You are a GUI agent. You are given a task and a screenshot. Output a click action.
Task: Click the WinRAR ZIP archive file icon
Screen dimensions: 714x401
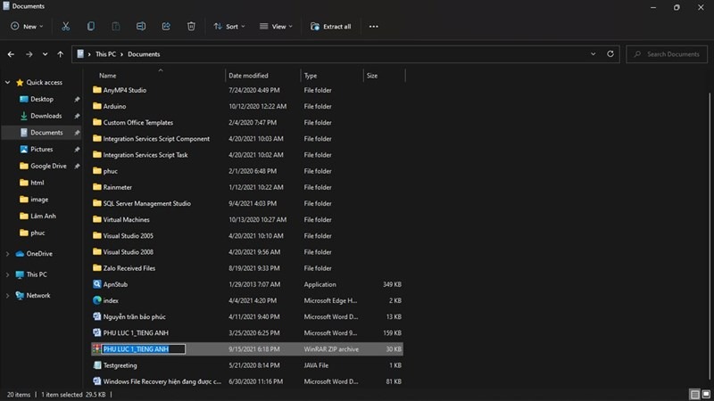pos(97,348)
